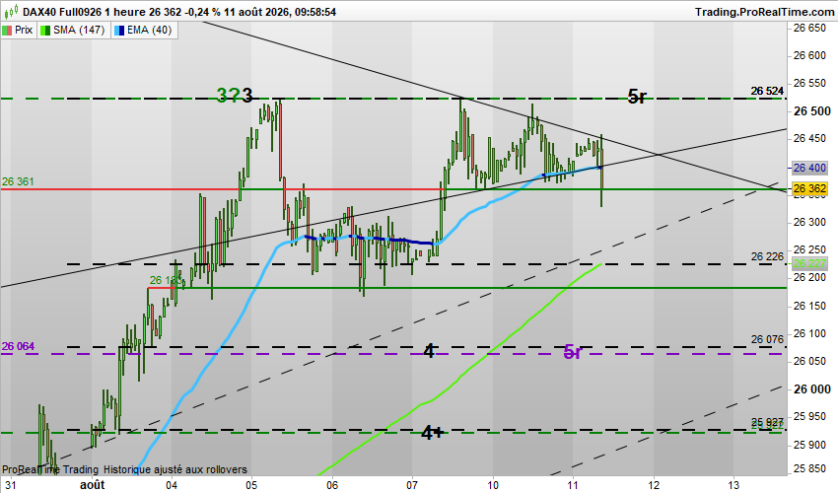Click bold 26 500 on the price axis
The width and height of the screenshot is (838, 493).
point(811,110)
